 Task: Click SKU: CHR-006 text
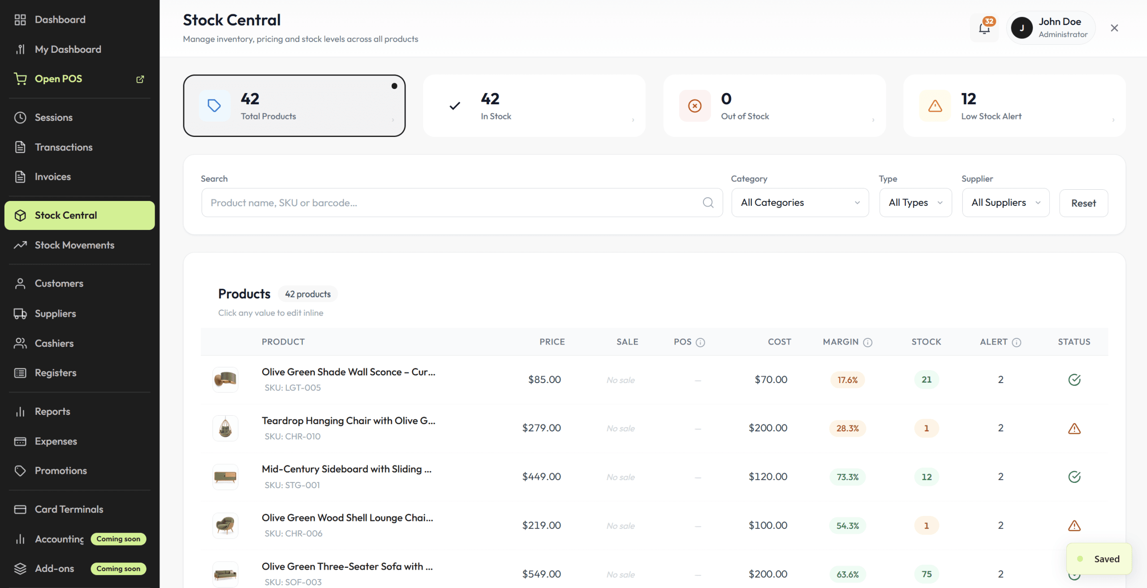293,534
